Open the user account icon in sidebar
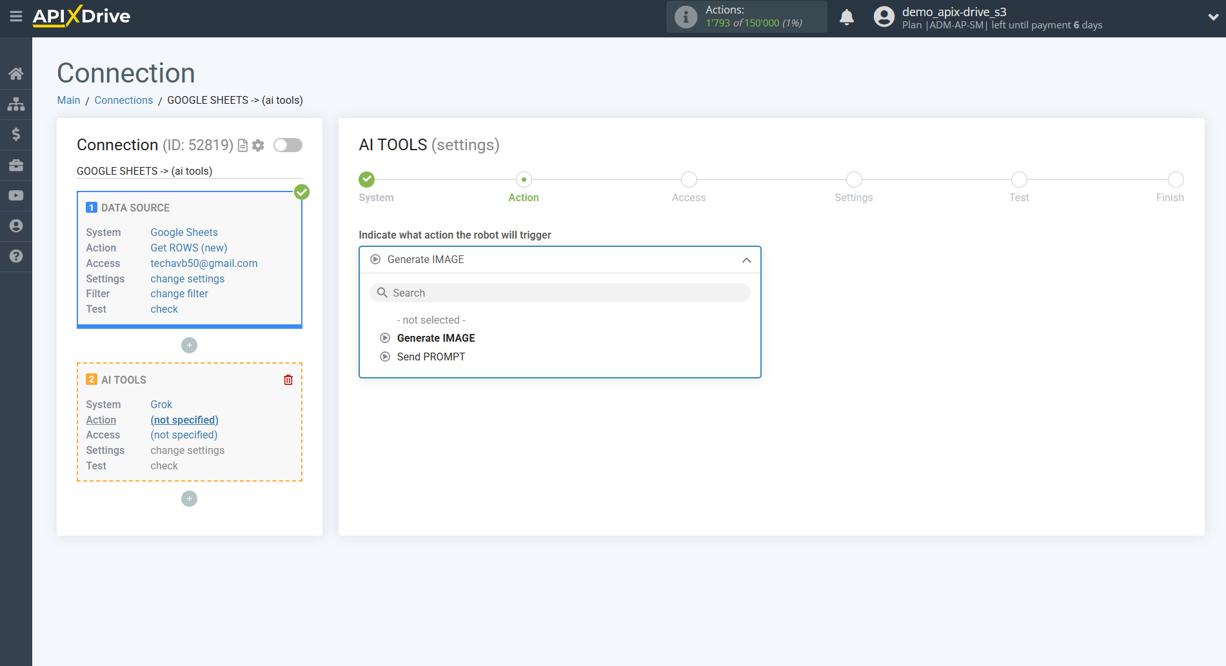The image size is (1226, 666). 16,226
